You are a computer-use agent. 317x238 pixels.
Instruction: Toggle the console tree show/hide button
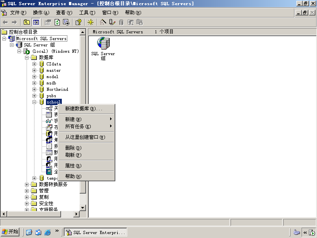tap(36, 22)
